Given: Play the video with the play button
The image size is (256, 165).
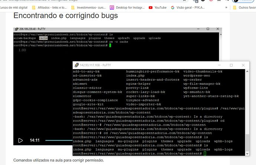Looking at the screenshot, I should click(x=20, y=140).
